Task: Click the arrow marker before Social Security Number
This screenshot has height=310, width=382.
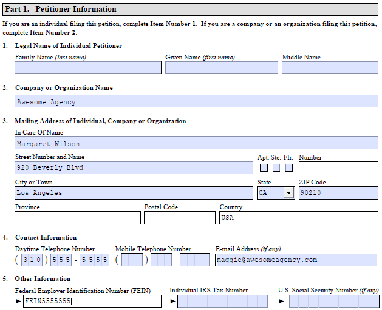Action: coord(281,302)
